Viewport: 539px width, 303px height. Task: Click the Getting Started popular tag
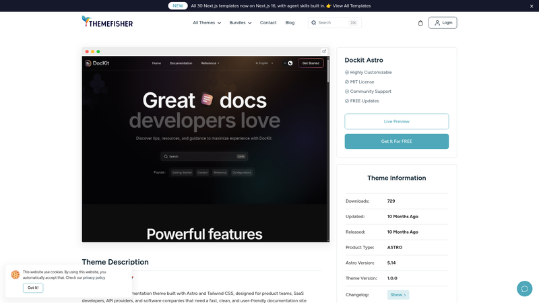click(182, 172)
